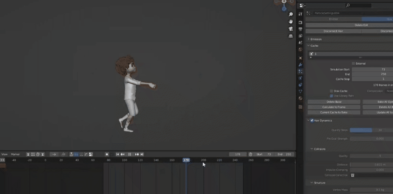Expand the Emission panel
The image size is (393, 194).
tap(309, 39)
